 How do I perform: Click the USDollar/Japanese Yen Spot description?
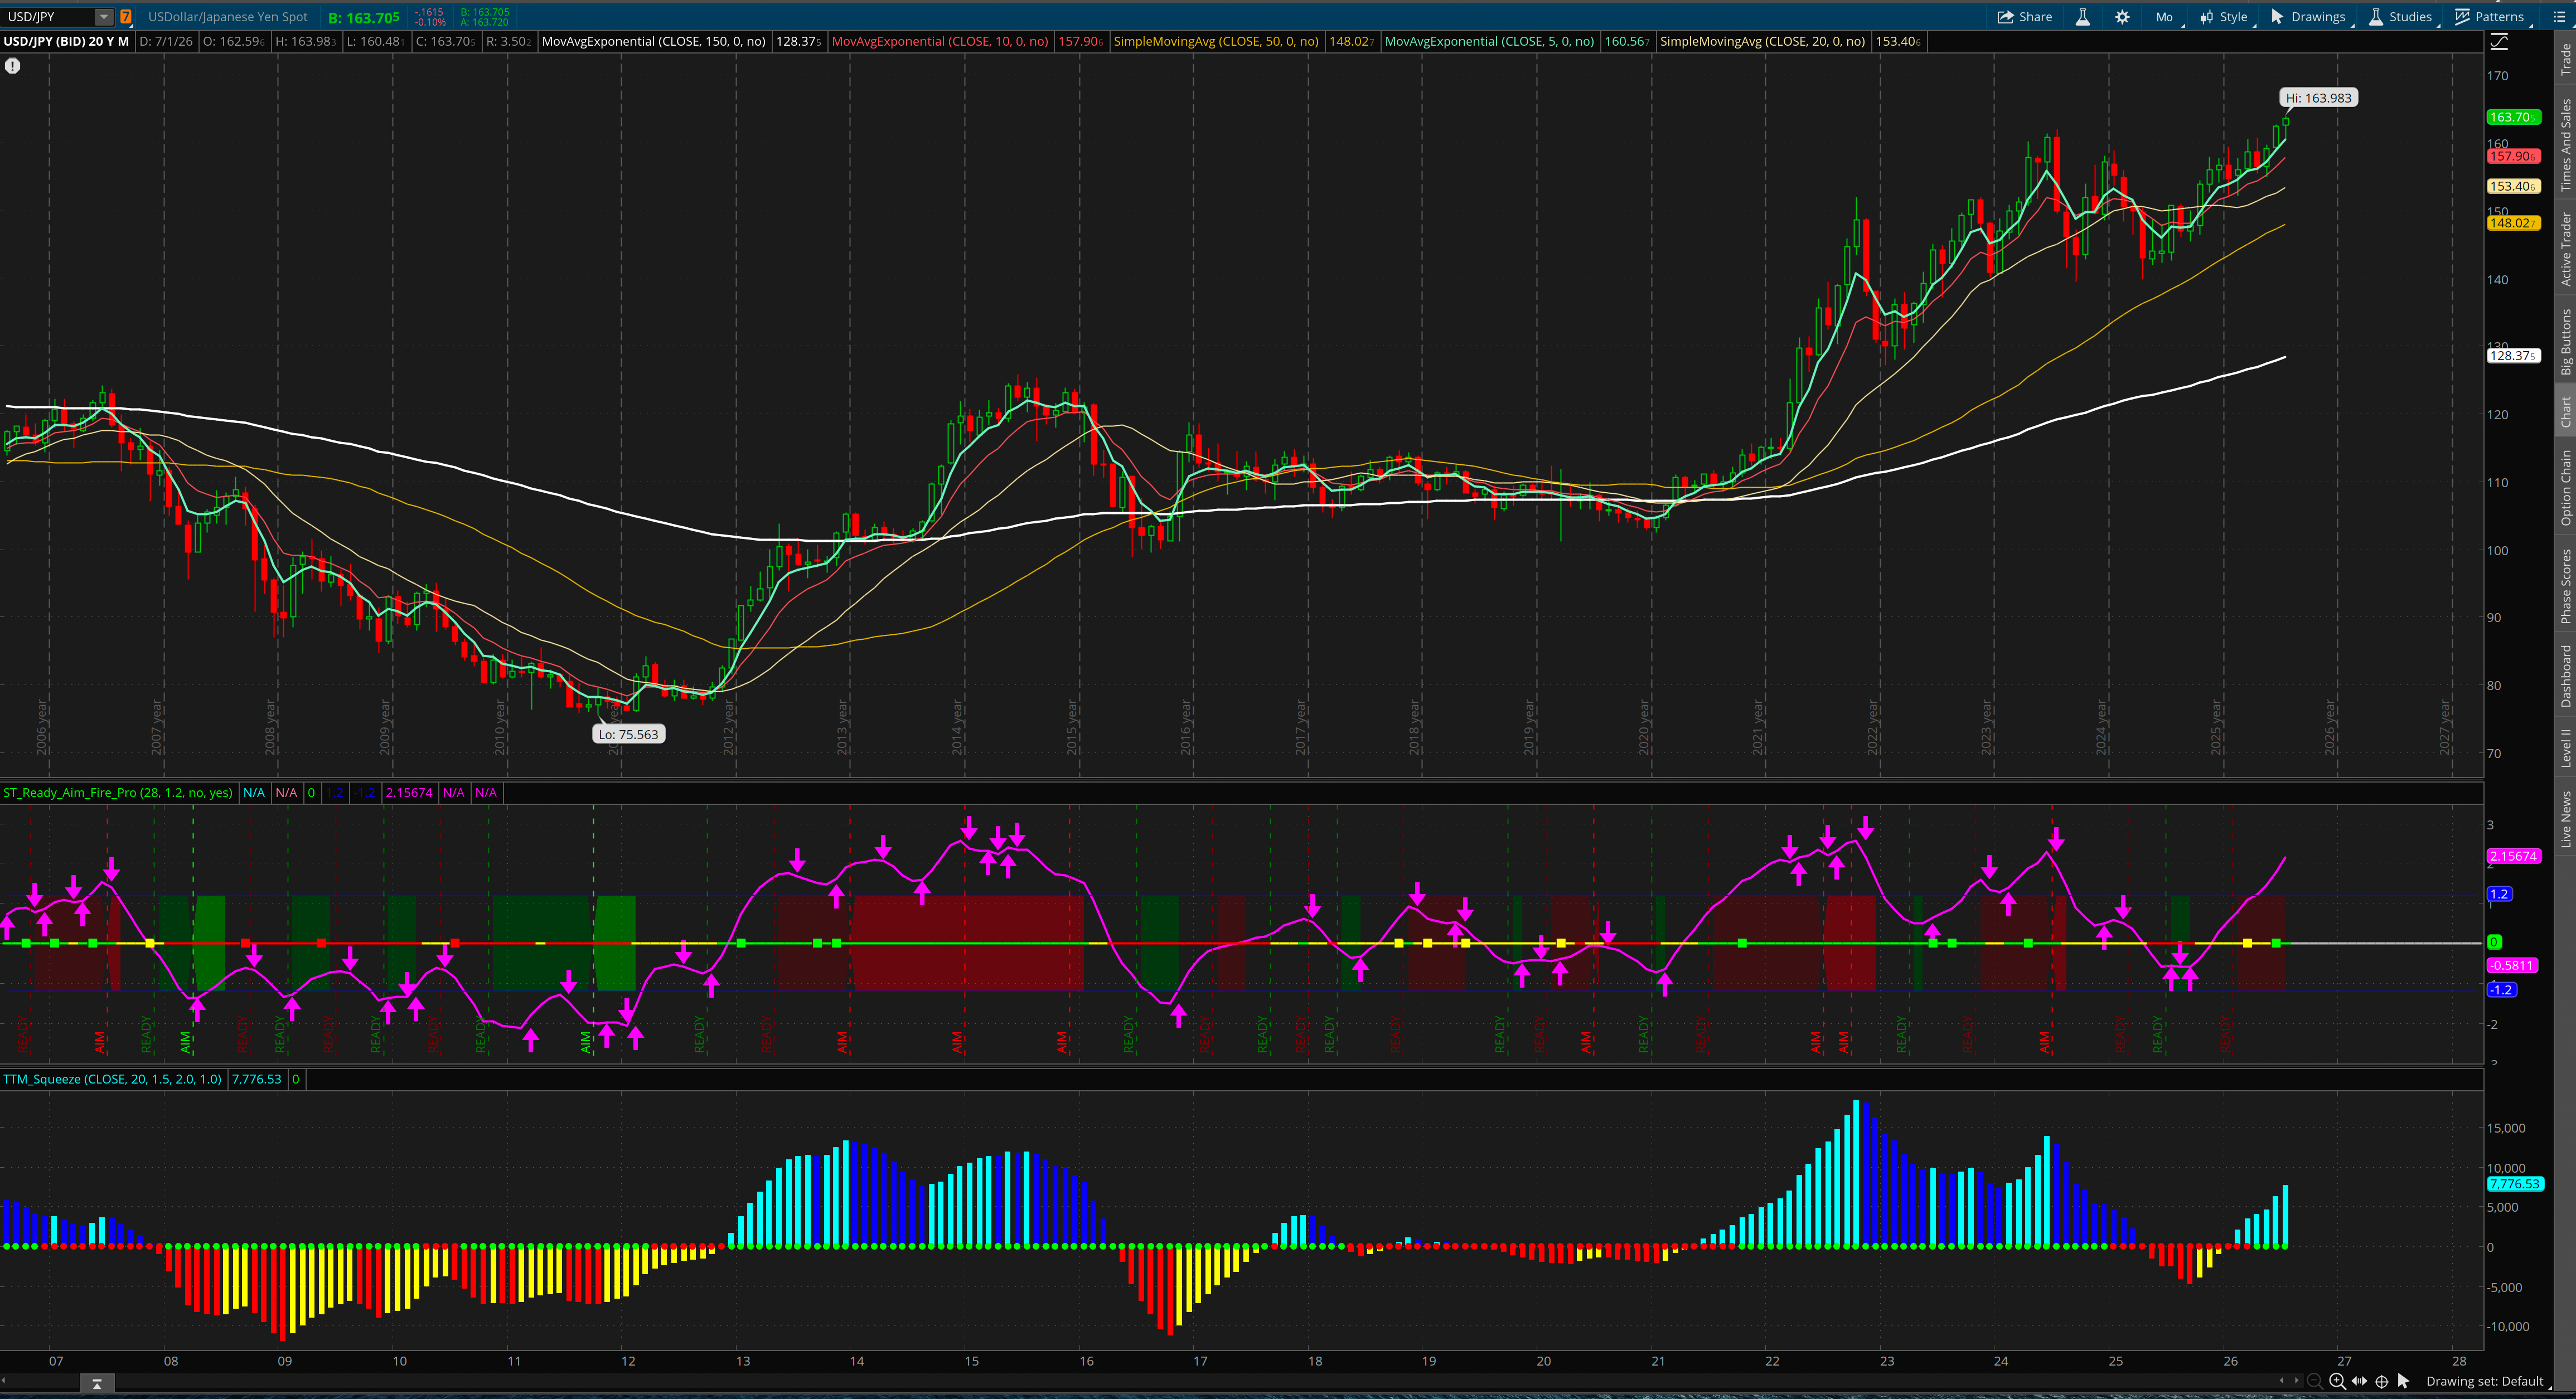(x=228, y=17)
